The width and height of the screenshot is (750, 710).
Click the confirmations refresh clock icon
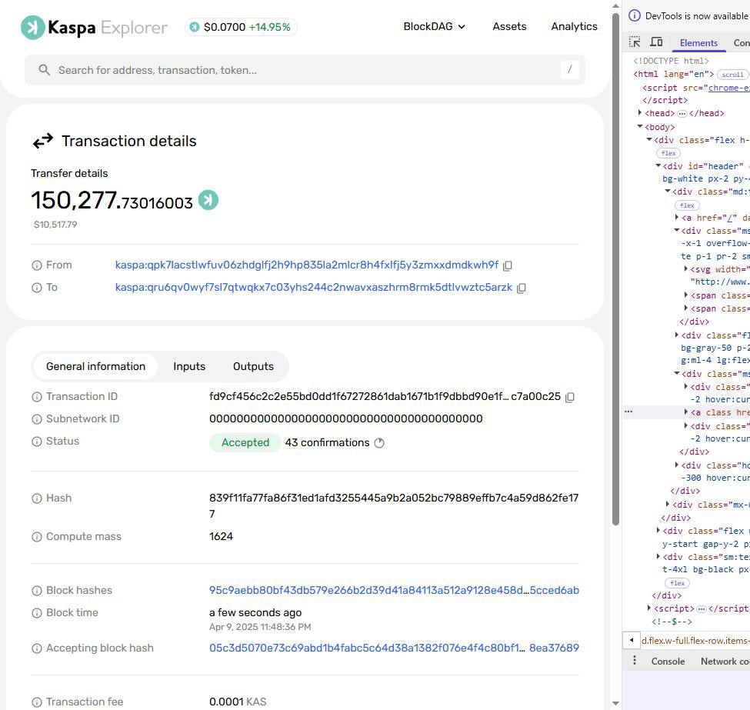coord(378,443)
